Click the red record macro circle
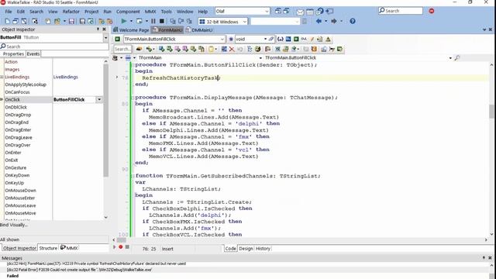 pyautogui.click(x=121, y=246)
